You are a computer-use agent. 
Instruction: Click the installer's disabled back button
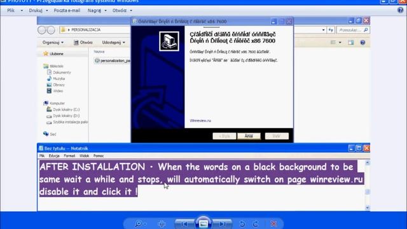(x=224, y=136)
